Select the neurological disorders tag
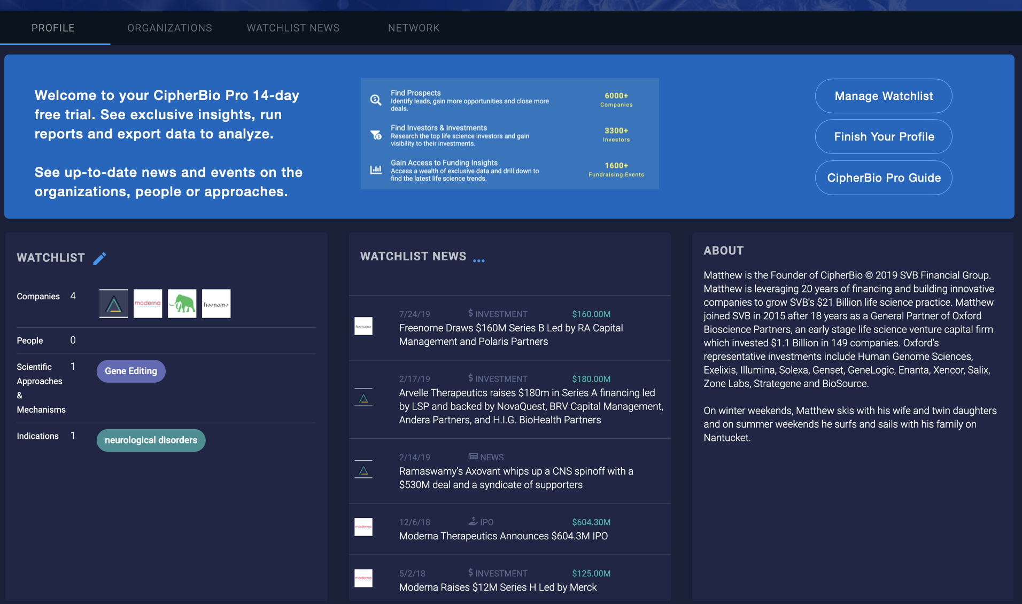Viewport: 1022px width, 604px height. pos(151,440)
